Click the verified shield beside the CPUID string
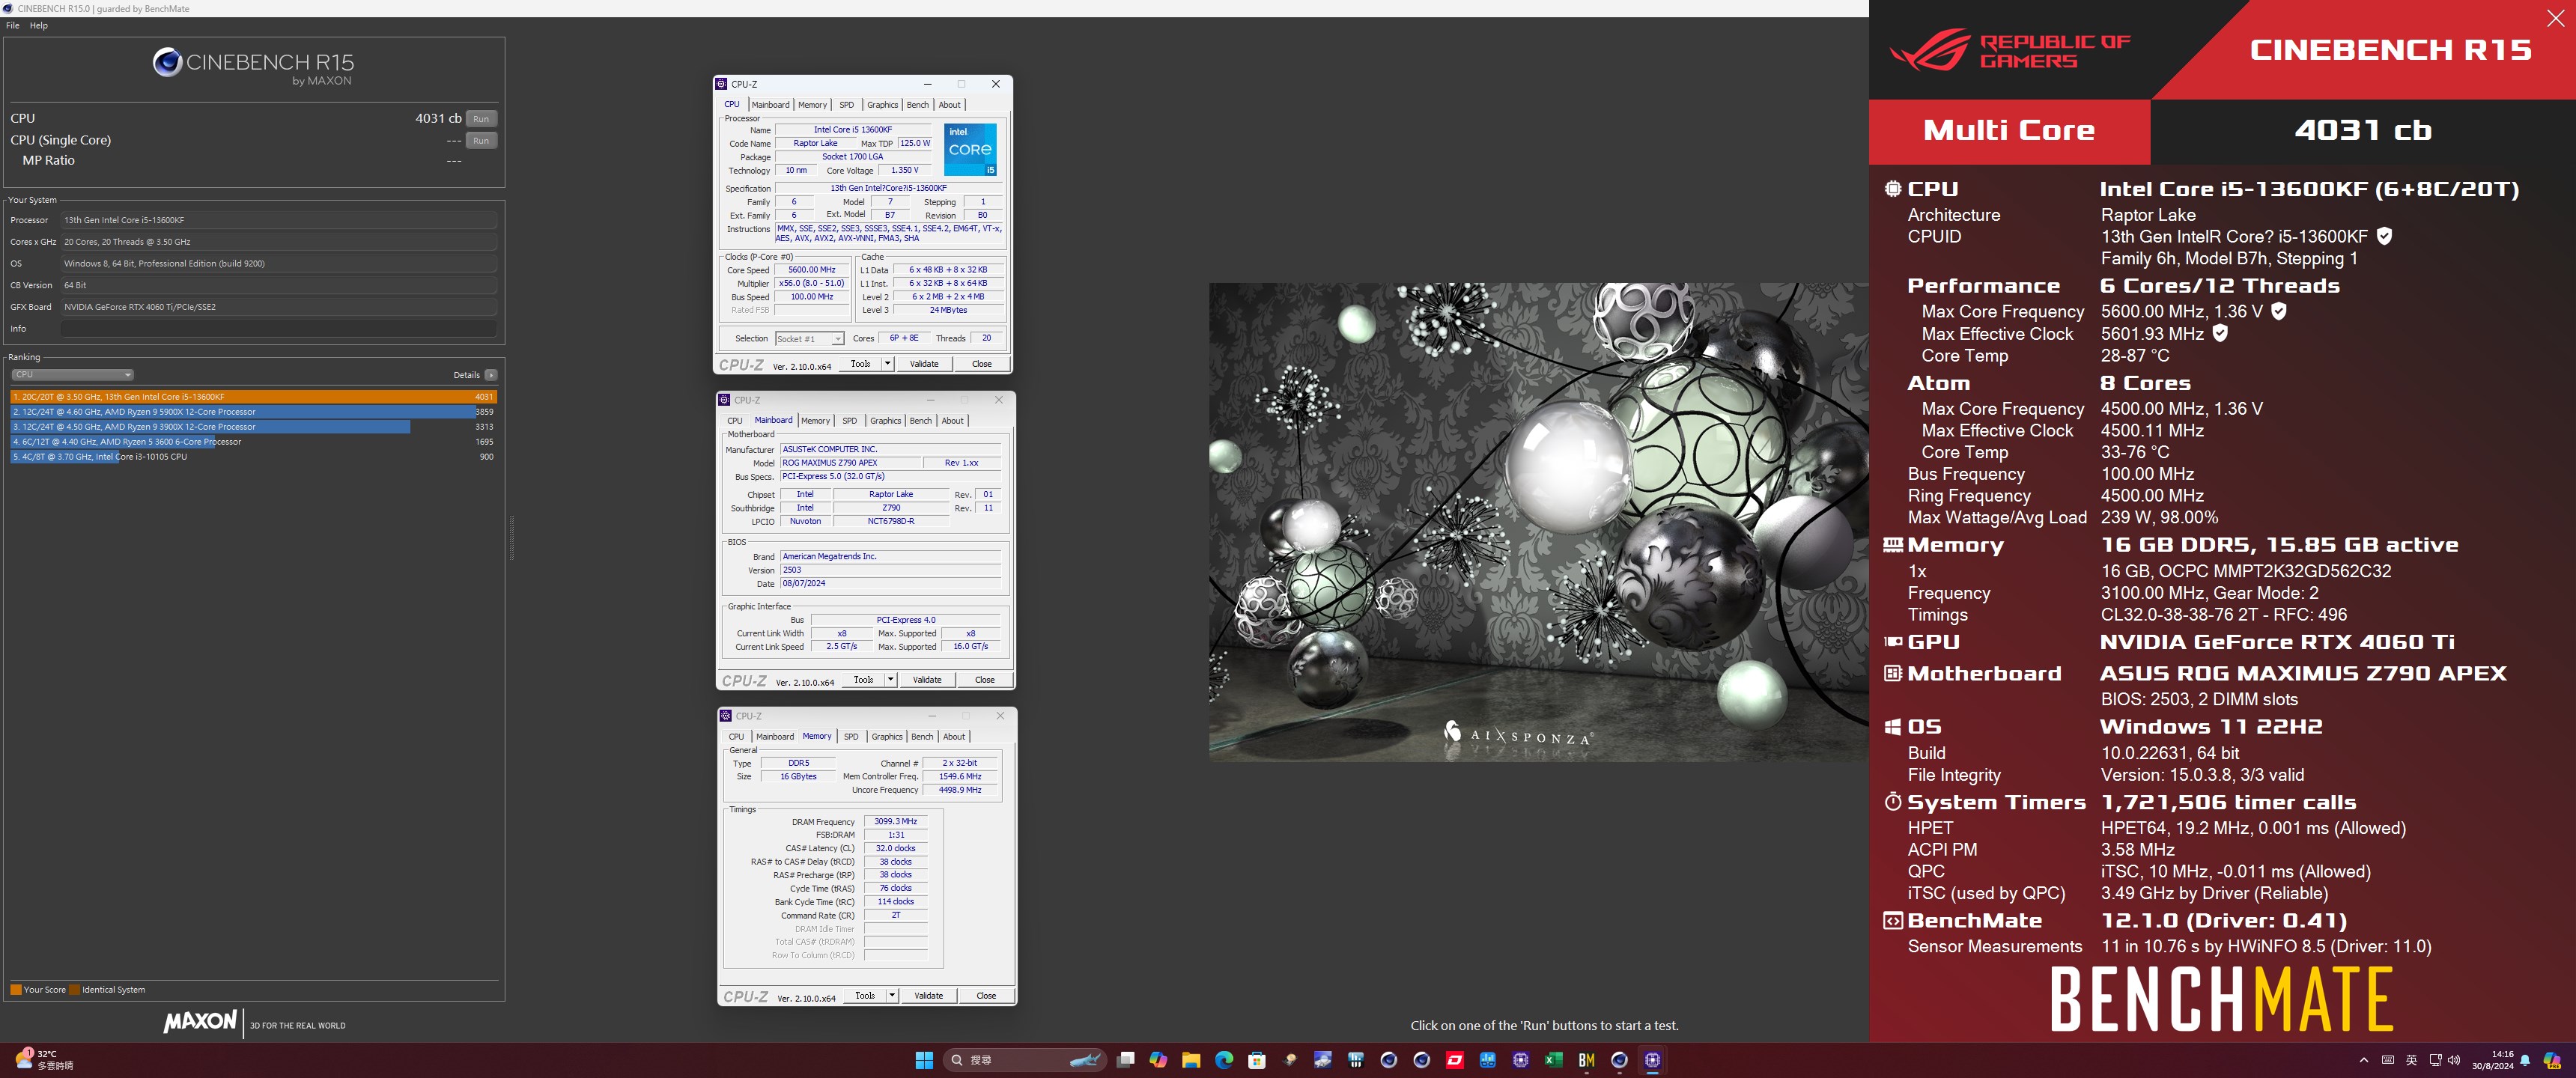The image size is (2576, 1078). pos(2384,236)
